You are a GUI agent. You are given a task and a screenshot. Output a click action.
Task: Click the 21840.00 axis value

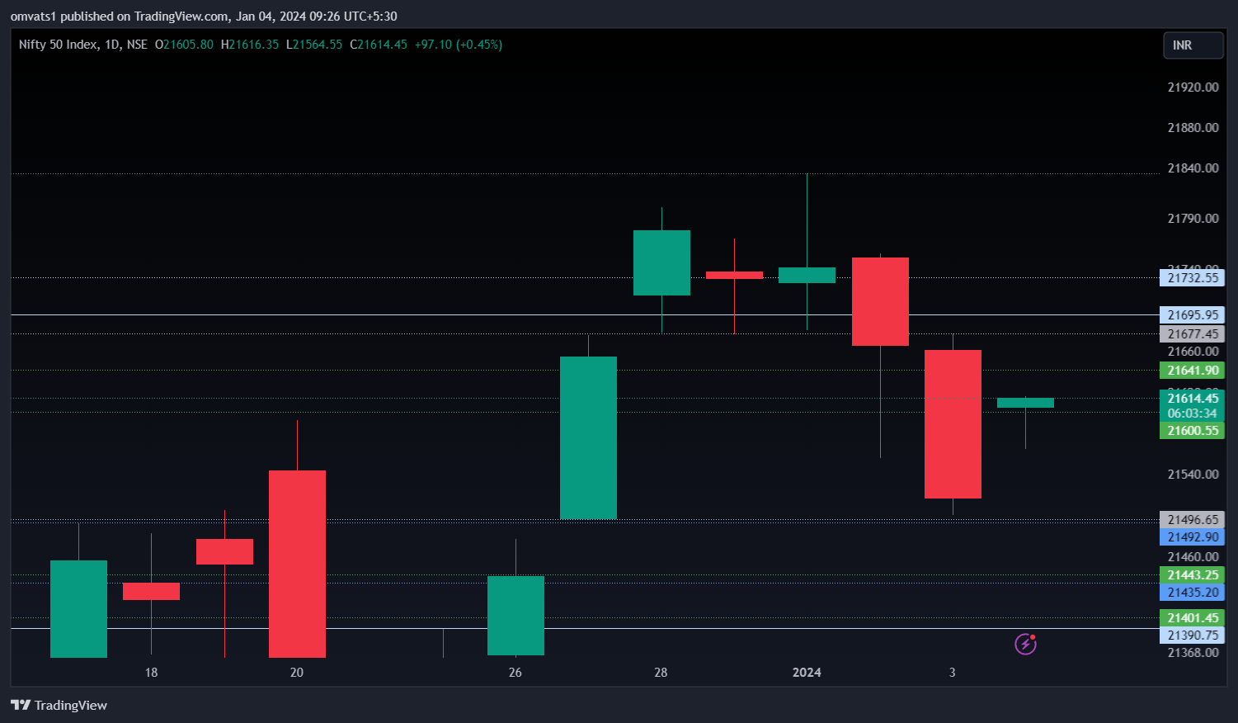1193,168
